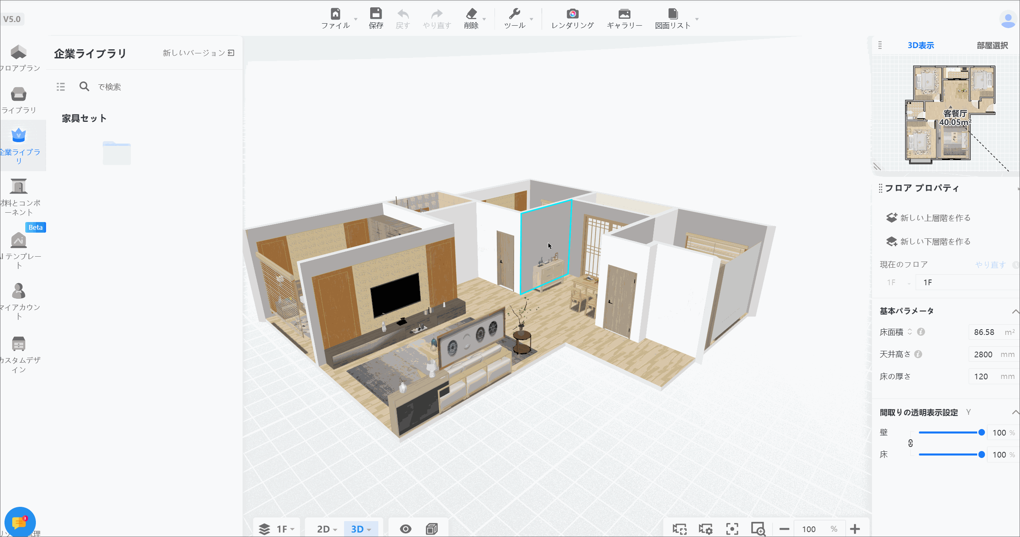Expand the 削除 dropdown arrow

point(484,19)
